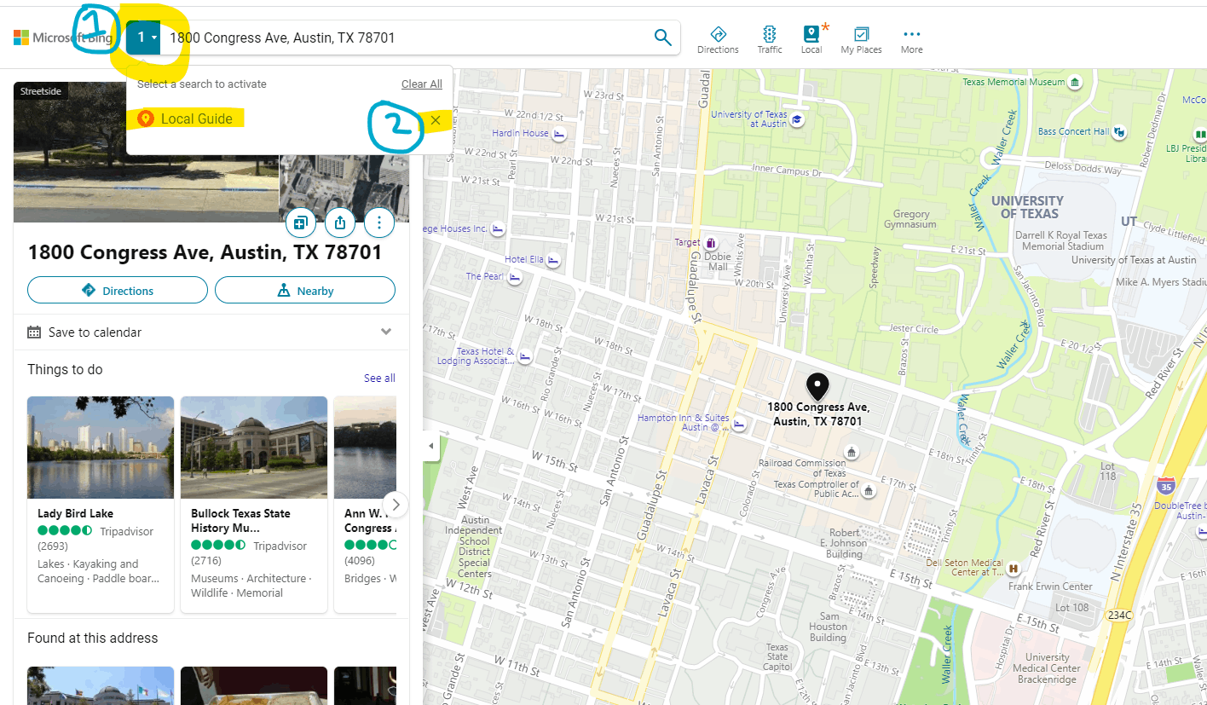Collapse the side panel with the arrow tab

(430, 446)
